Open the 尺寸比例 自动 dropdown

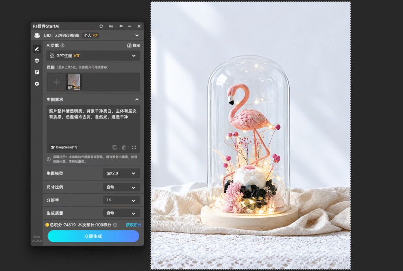click(x=121, y=187)
